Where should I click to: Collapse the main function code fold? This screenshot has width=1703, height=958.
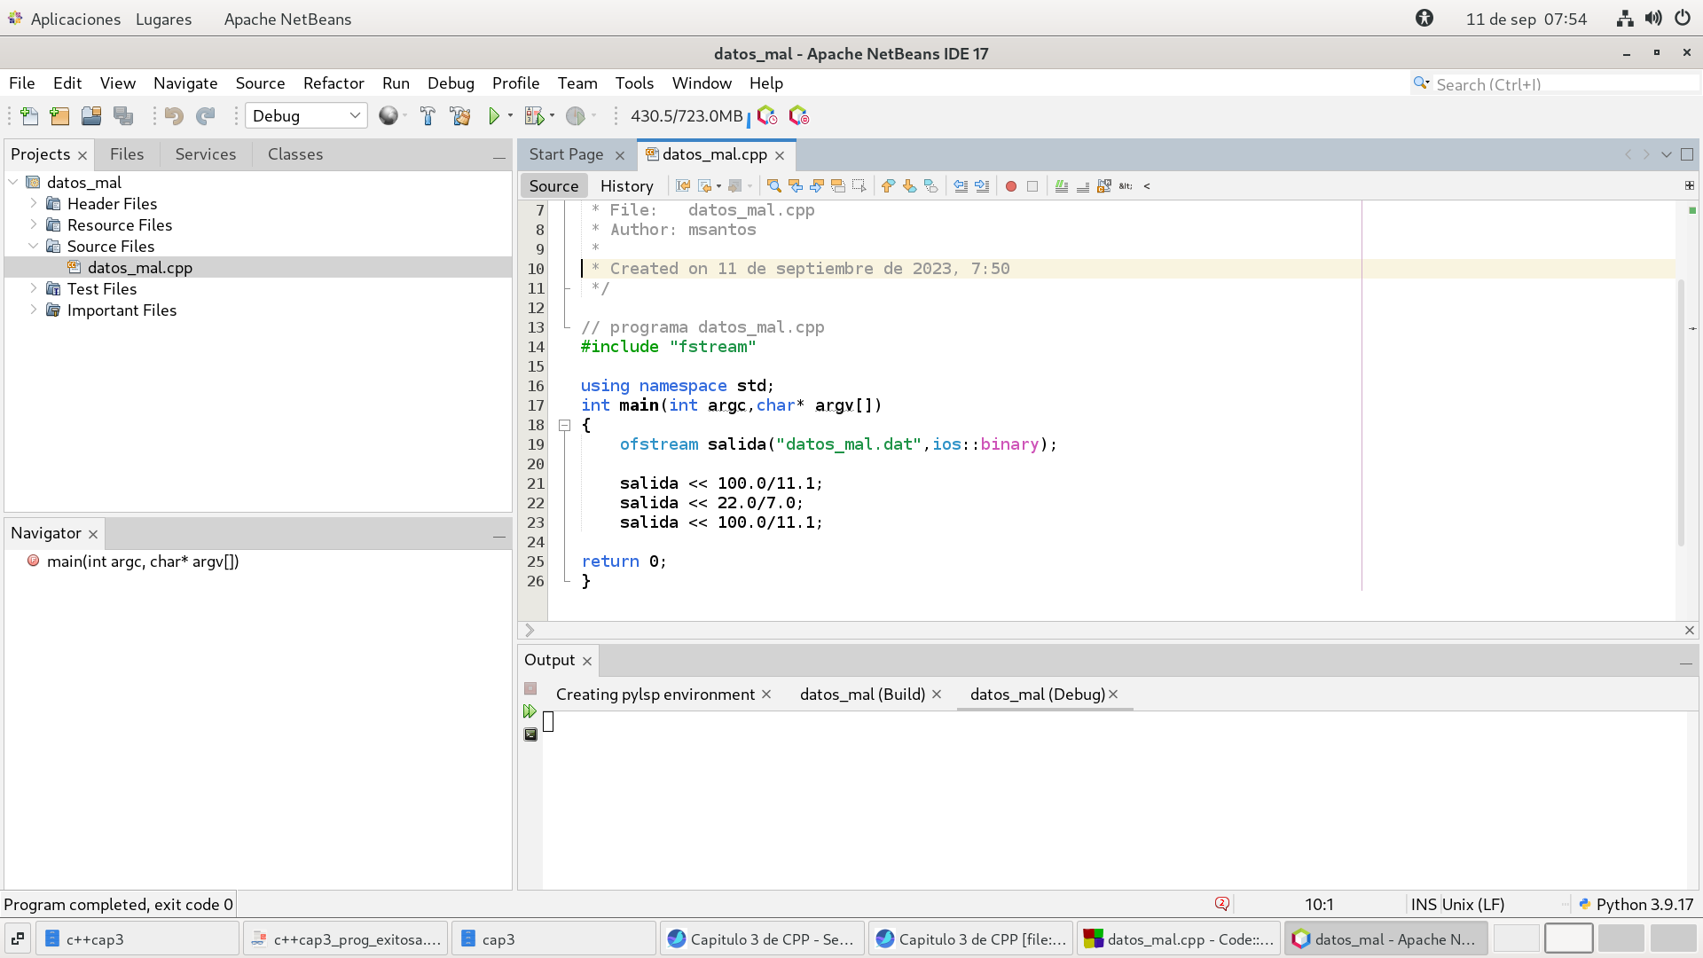[x=564, y=426]
